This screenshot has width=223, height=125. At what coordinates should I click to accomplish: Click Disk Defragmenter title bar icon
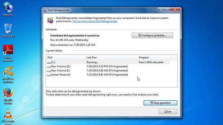click(x=45, y=10)
